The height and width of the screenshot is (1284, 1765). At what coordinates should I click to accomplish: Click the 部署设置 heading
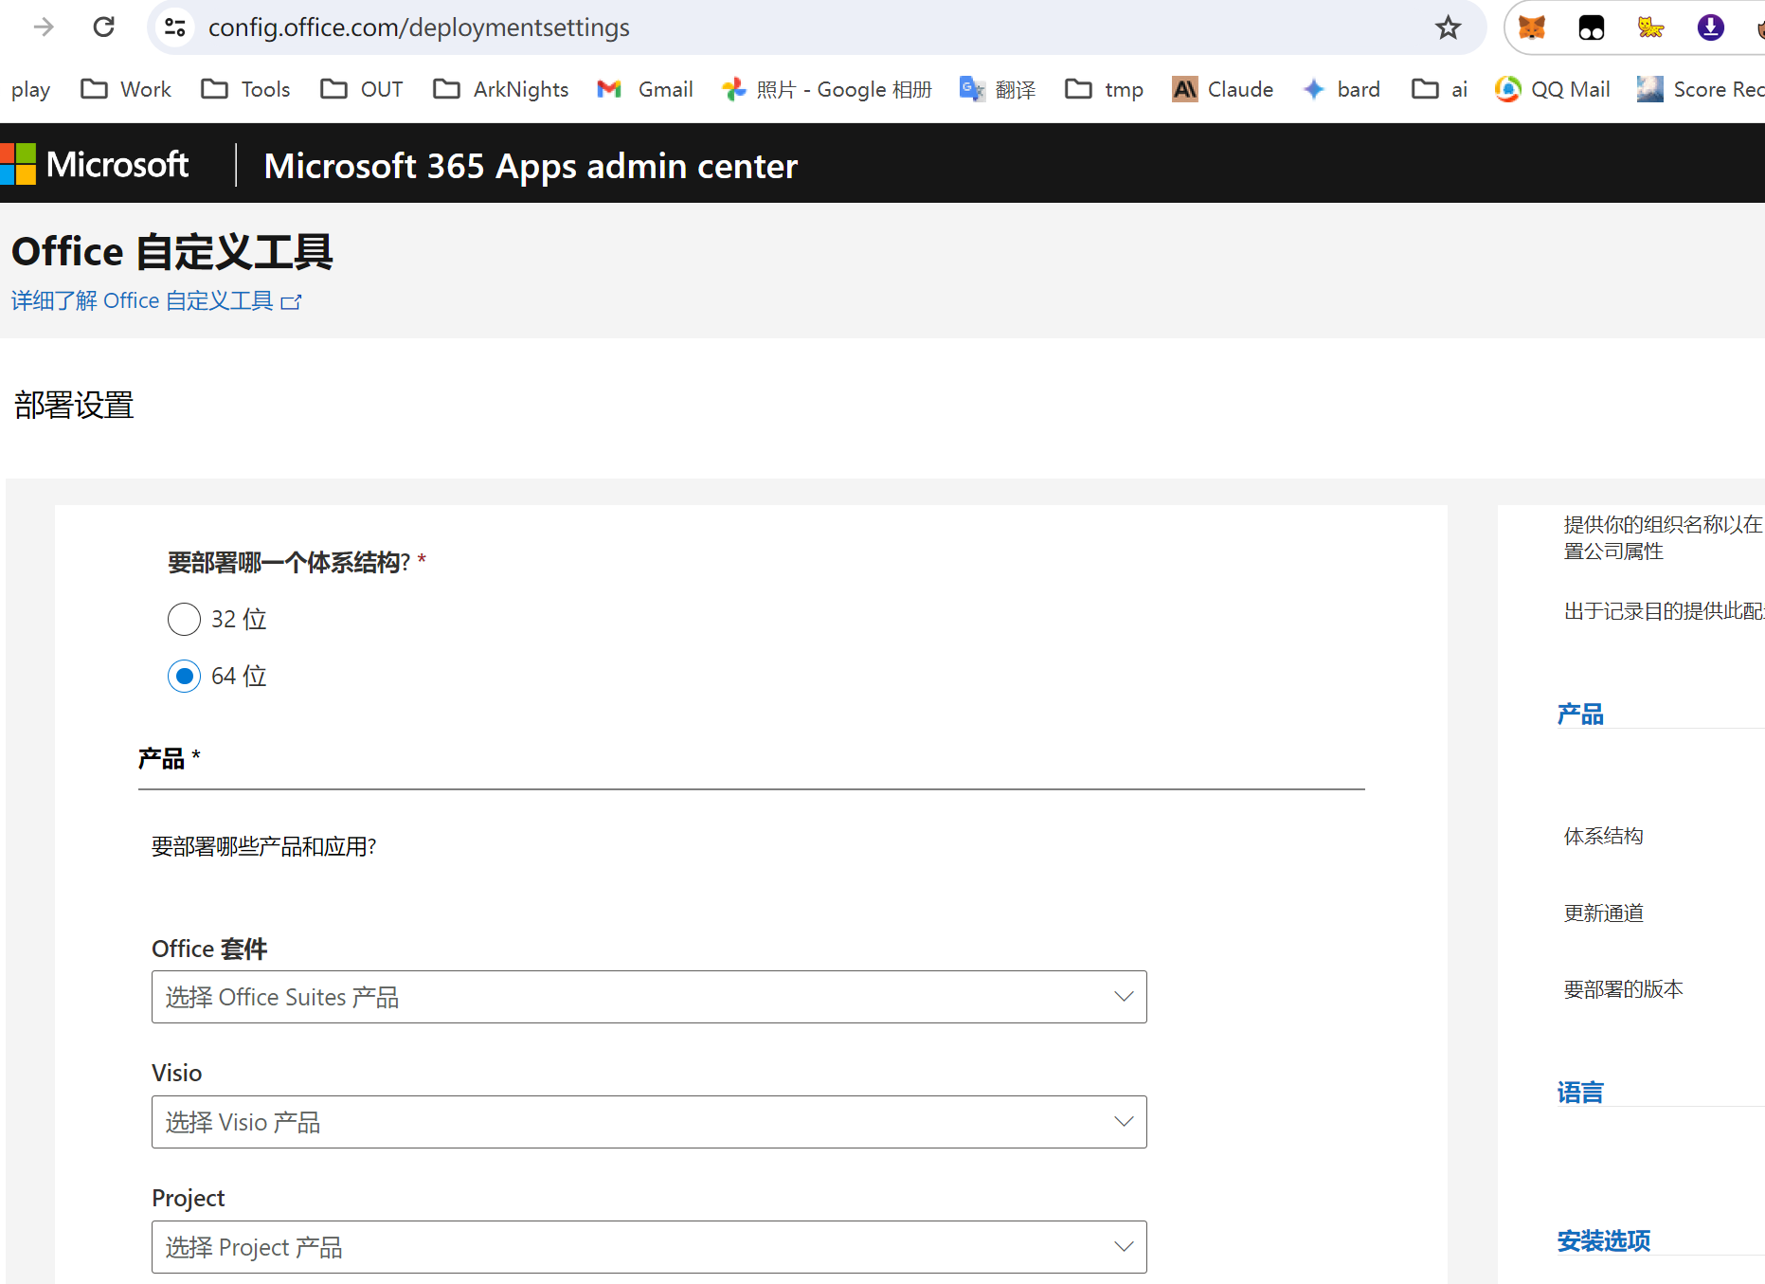point(74,406)
